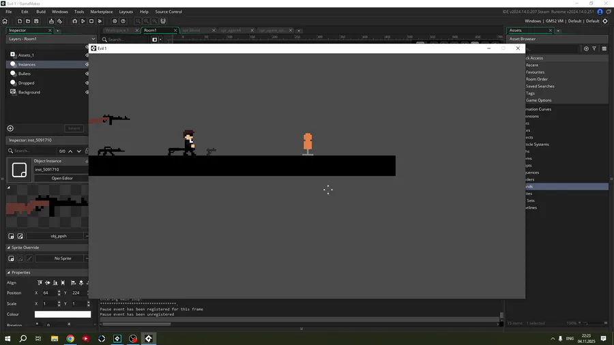Screen dimensions: 614x345
Task: Open the Edit menu
Action: (25, 12)
